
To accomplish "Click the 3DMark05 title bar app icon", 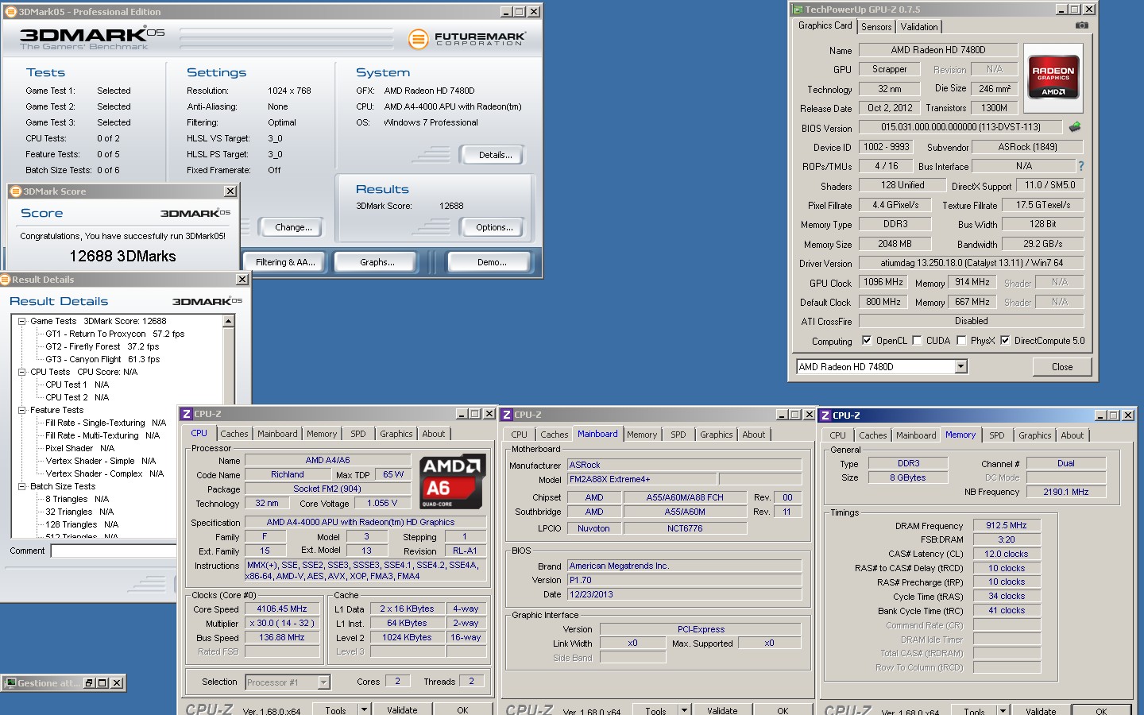I will [x=11, y=12].
